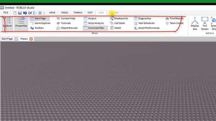Click the New file icon
This screenshot has height=121, width=216.
tap(15, 13)
